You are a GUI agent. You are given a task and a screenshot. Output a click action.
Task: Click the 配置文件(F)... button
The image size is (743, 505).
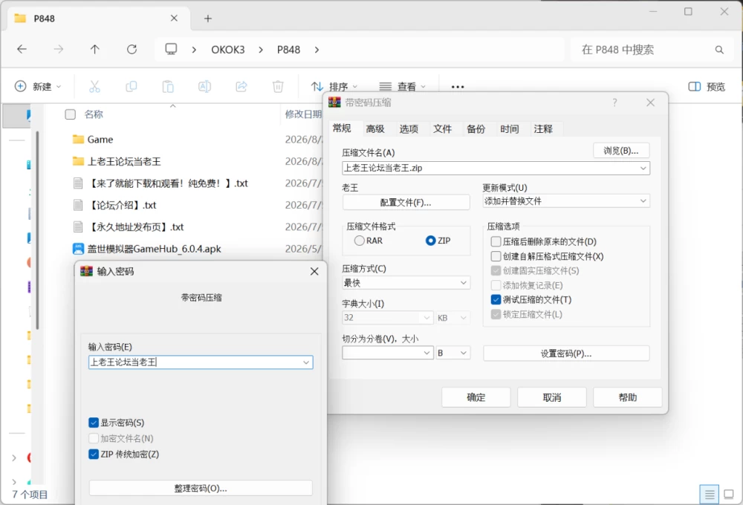[406, 202]
